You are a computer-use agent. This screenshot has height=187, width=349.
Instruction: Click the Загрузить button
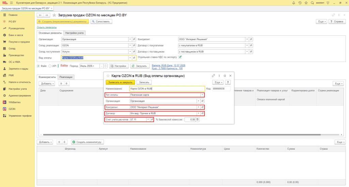click(140, 66)
